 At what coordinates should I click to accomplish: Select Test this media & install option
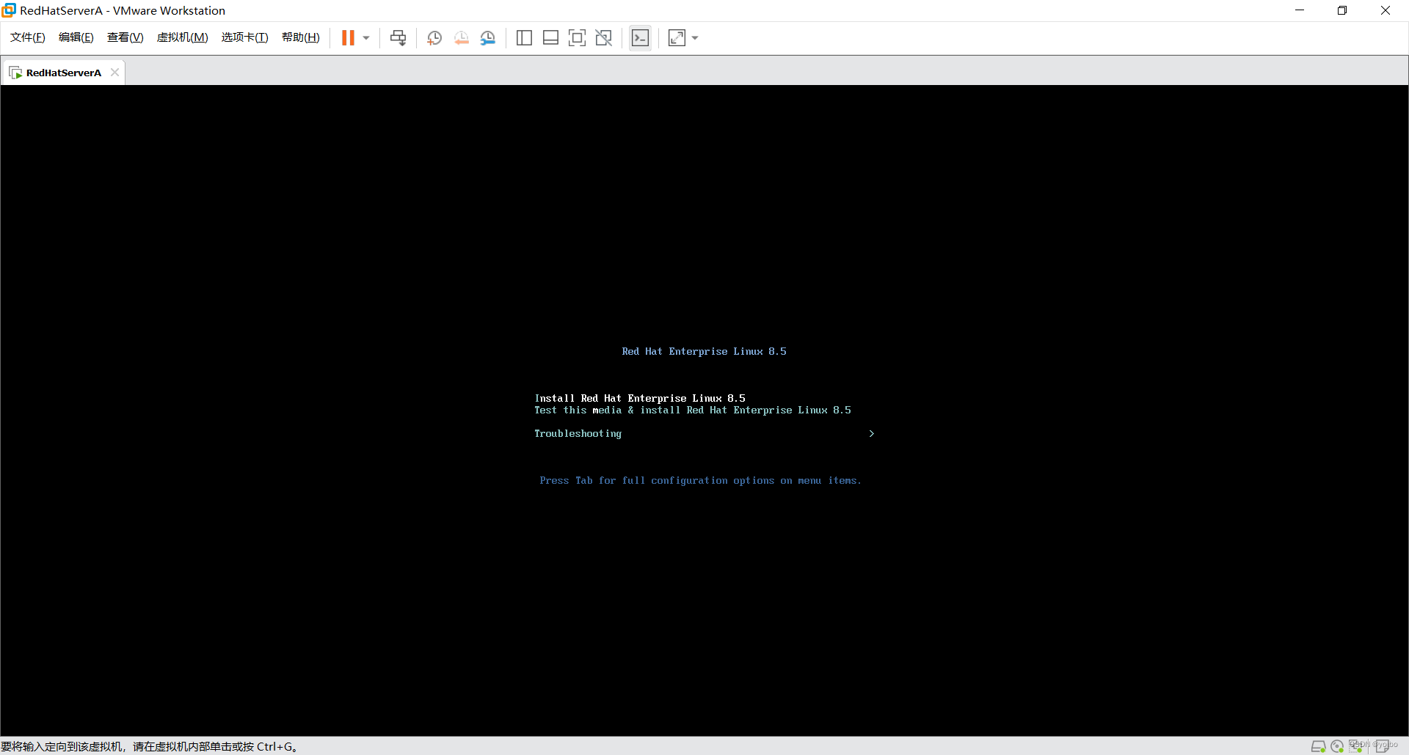click(x=693, y=410)
